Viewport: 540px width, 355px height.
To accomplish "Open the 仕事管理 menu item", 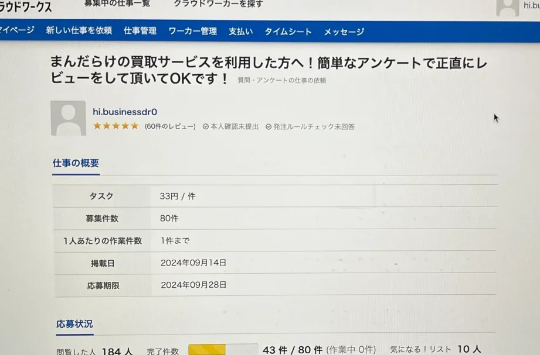I will pyautogui.click(x=140, y=31).
